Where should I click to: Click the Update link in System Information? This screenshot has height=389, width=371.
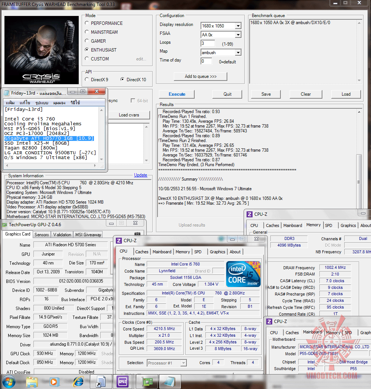pyautogui.click(x=141, y=175)
